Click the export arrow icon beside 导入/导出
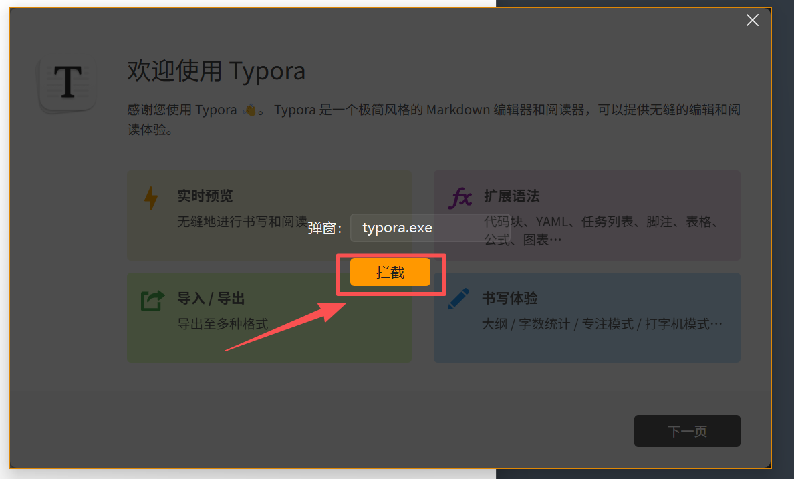Image resolution: width=794 pixels, height=479 pixels. click(x=152, y=300)
